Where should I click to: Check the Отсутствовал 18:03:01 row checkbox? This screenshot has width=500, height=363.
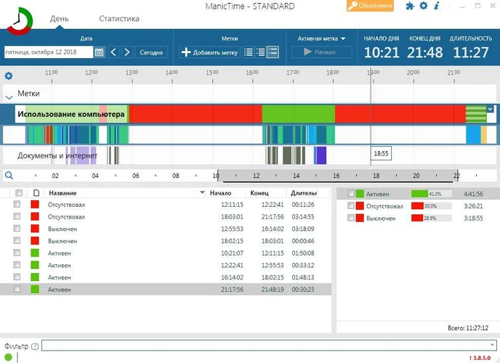pos(17,216)
